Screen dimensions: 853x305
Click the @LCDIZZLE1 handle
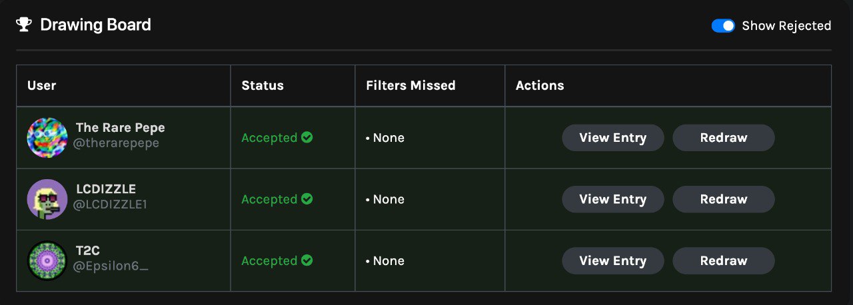[x=110, y=204]
